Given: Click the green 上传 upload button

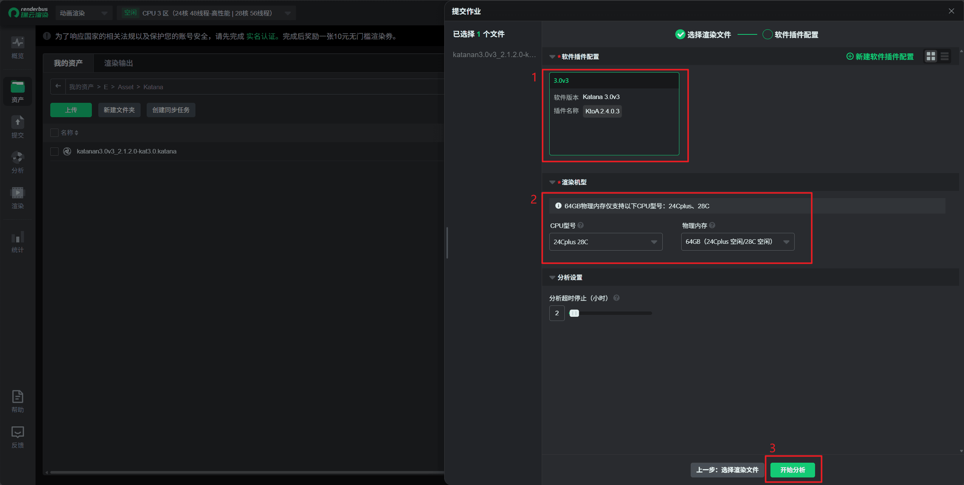Looking at the screenshot, I should [x=71, y=110].
